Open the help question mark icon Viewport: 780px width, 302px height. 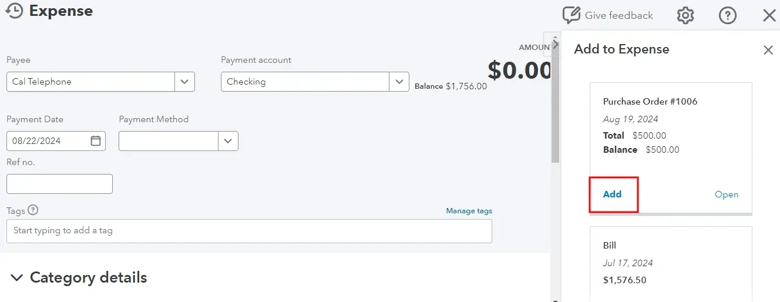coord(728,15)
